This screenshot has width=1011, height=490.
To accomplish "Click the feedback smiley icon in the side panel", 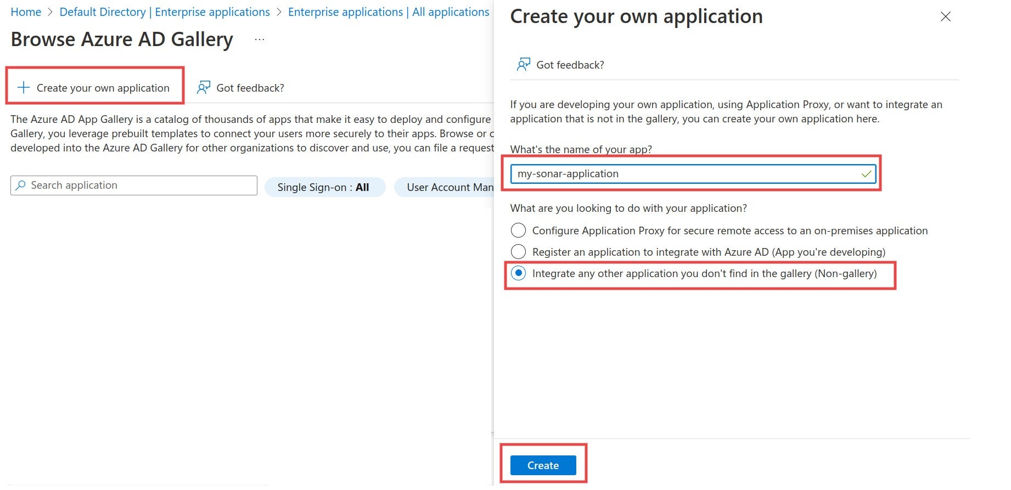I will [523, 64].
